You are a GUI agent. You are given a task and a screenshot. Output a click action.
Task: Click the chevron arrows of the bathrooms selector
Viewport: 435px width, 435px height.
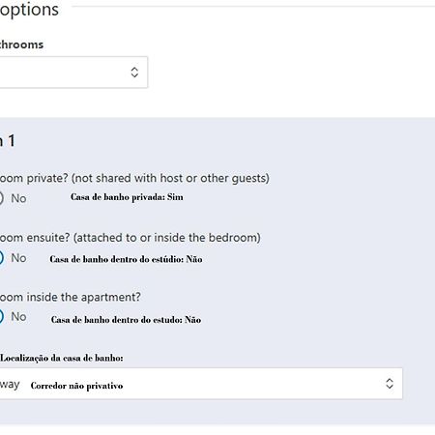pos(134,72)
